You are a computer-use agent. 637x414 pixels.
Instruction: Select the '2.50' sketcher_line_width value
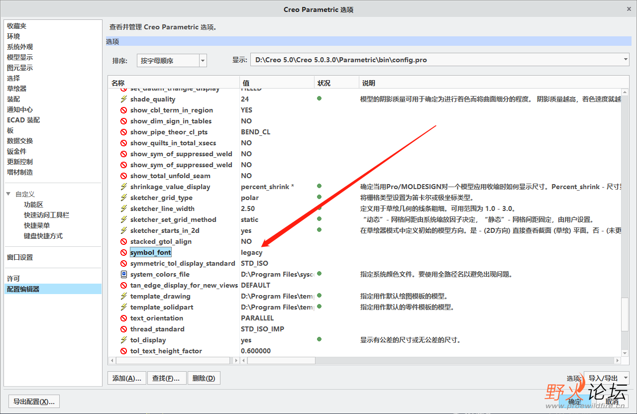click(x=248, y=208)
